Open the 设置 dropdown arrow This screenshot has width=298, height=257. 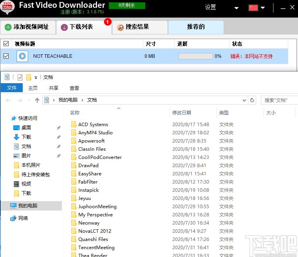237,8
